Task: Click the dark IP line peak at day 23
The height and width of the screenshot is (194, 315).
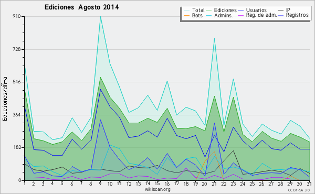Action: click(233, 150)
